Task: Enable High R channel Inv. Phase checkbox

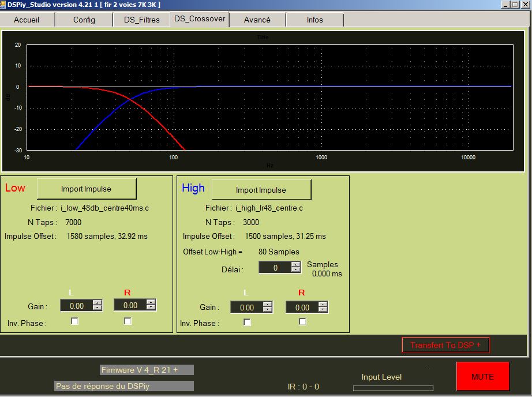Action: pyautogui.click(x=302, y=323)
